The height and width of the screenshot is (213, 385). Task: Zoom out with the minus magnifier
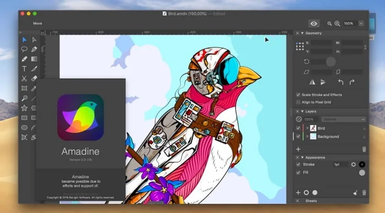click(329, 24)
